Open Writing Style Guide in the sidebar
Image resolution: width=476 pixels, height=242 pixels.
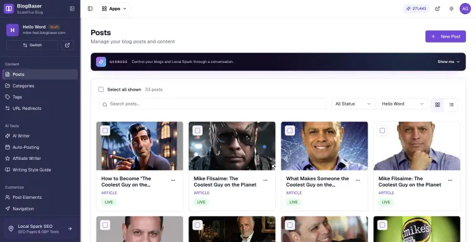pos(40,170)
